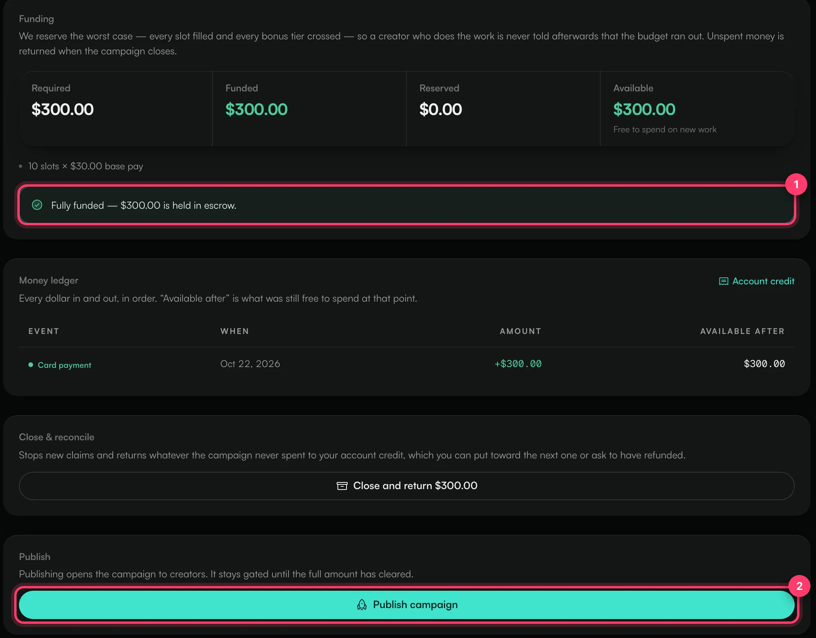This screenshot has width=816, height=638.
Task: Click the Funding section heading
Action: coord(36,19)
